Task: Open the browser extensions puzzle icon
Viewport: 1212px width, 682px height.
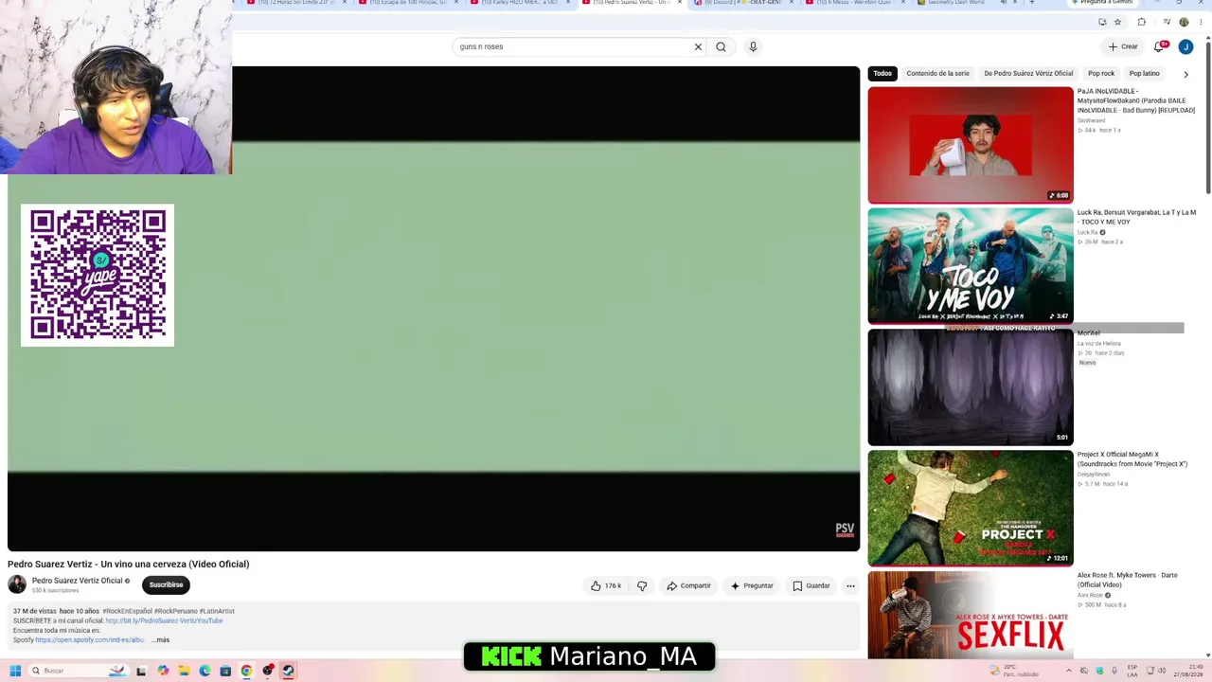Action: (x=1141, y=22)
